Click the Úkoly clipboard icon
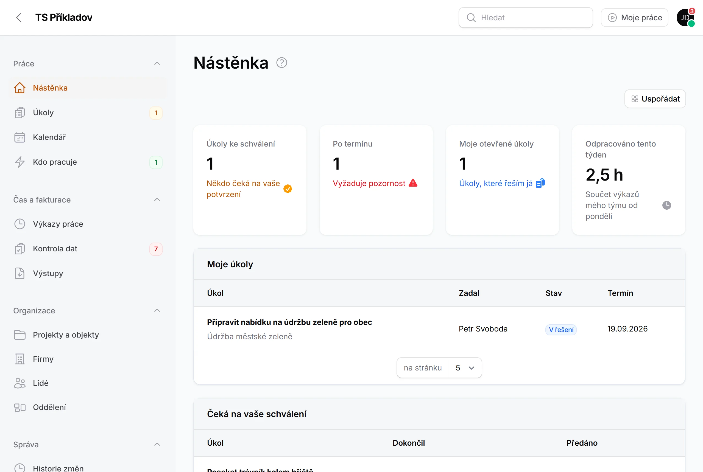 pyautogui.click(x=19, y=113)
